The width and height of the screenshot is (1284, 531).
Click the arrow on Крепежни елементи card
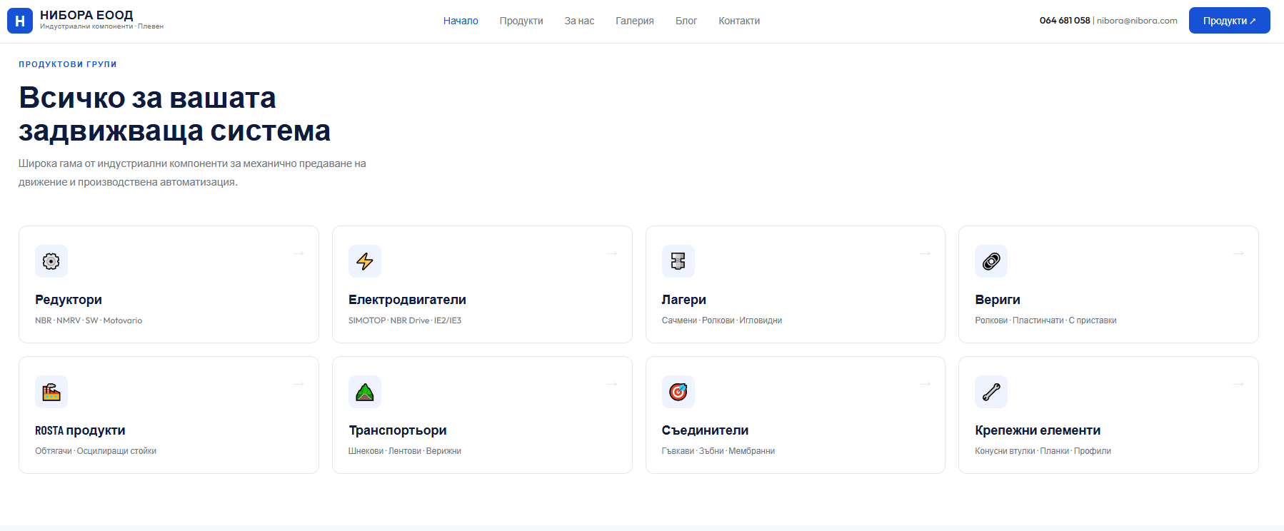pos(1238,384)
